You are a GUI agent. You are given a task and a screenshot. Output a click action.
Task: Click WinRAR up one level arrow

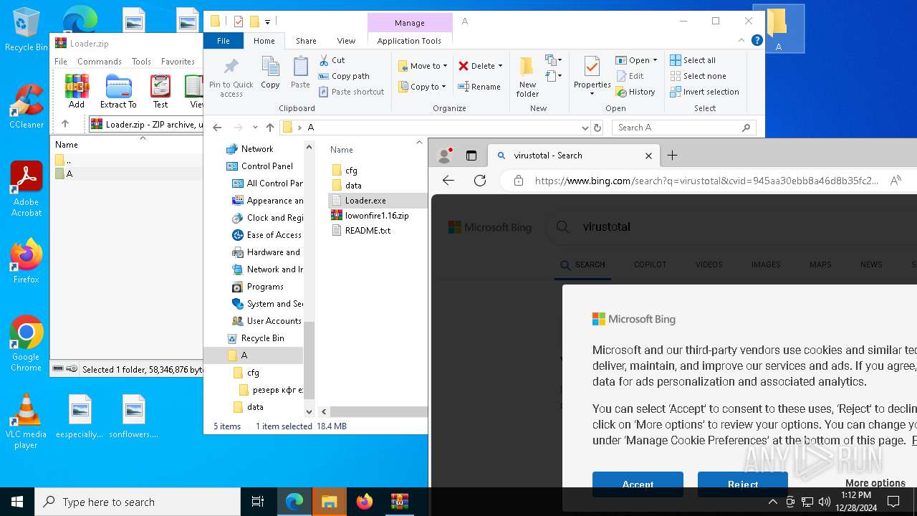tap(65, 124)
